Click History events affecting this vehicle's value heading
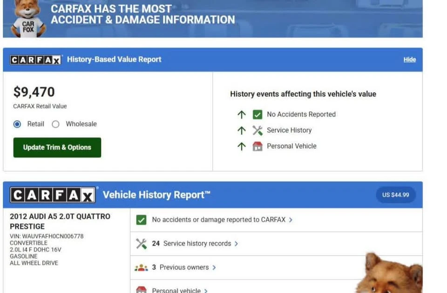Image resolution: width=447 pixels, height=293 pixels. (x=303, y=94)
